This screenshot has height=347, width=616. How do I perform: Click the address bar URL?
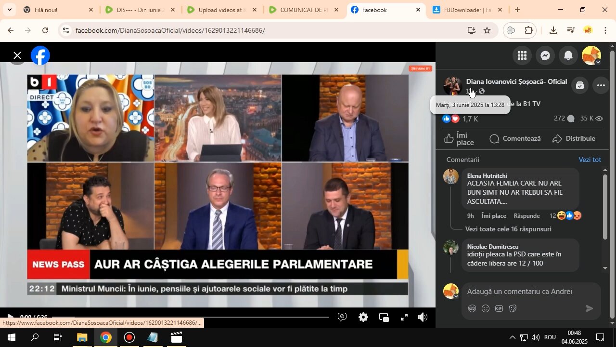coord(170,30)
